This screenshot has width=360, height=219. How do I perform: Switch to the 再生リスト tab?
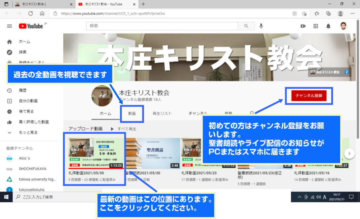(x=162, y=114)
